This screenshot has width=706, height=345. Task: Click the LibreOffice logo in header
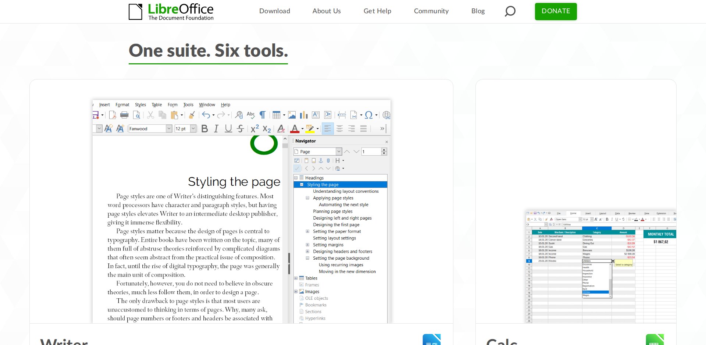pyautogui.click(x=171, y=12)
